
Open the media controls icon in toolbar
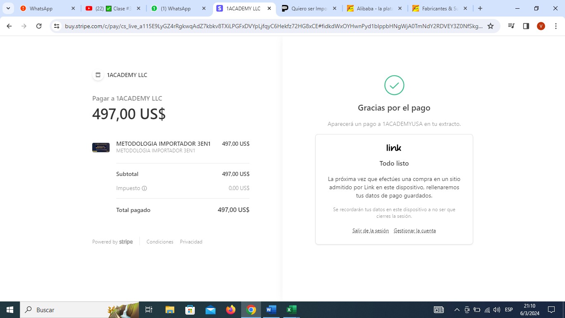click(x=511, y=26)
